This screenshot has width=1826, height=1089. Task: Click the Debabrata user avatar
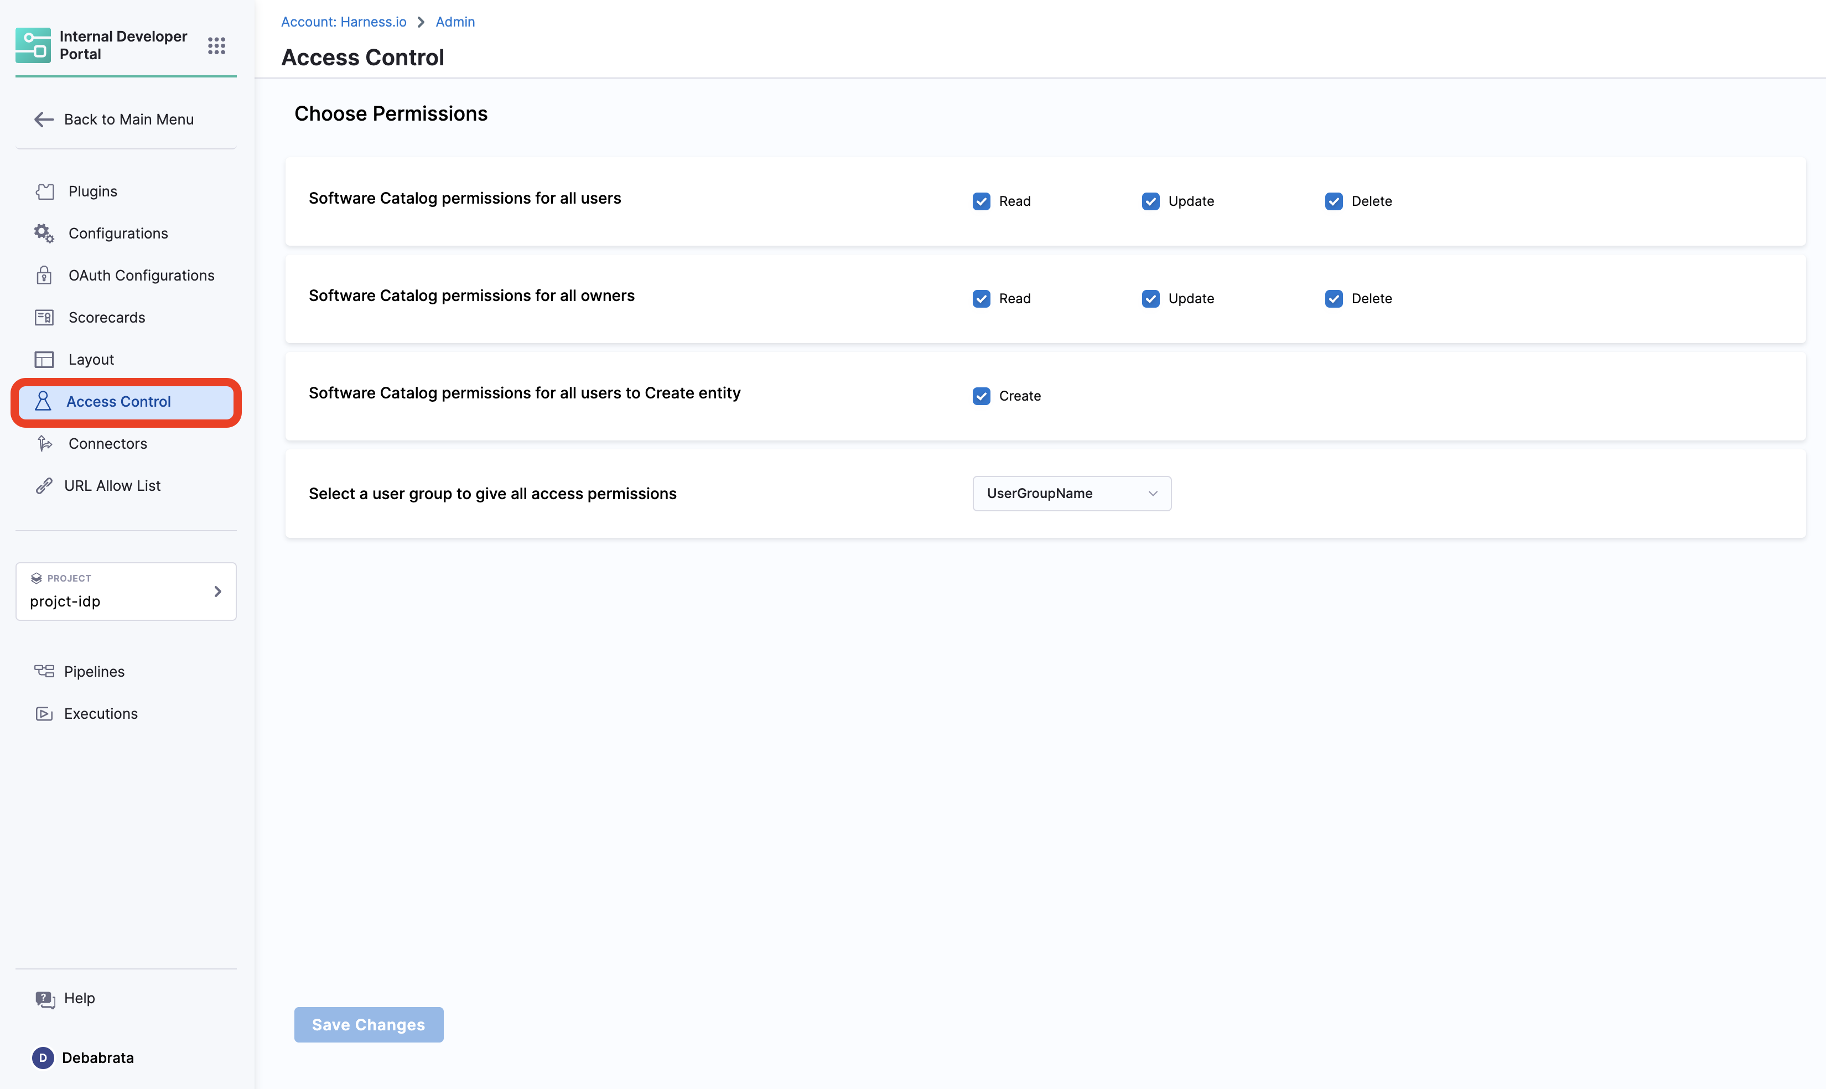43,1057
